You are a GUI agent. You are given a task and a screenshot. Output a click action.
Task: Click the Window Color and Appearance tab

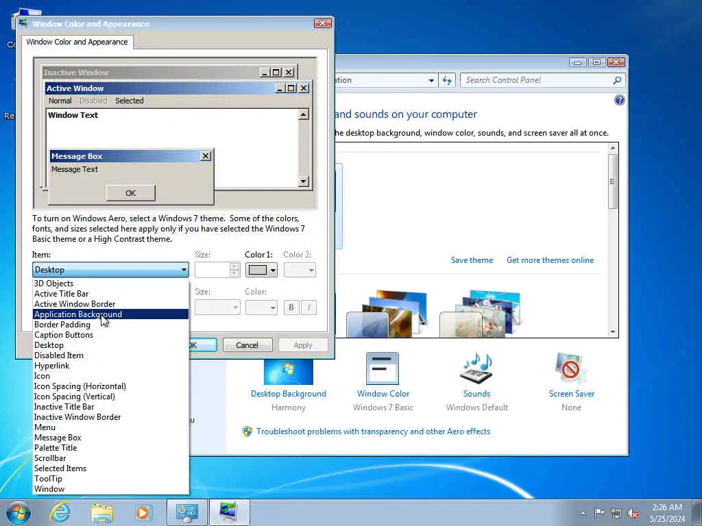(77, 42)
